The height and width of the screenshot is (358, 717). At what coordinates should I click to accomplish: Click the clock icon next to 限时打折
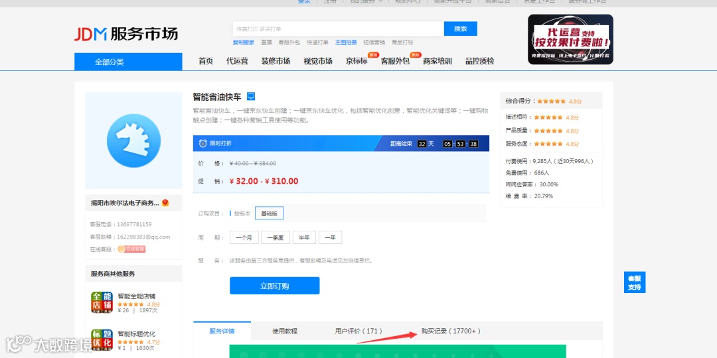click(203, 143)
